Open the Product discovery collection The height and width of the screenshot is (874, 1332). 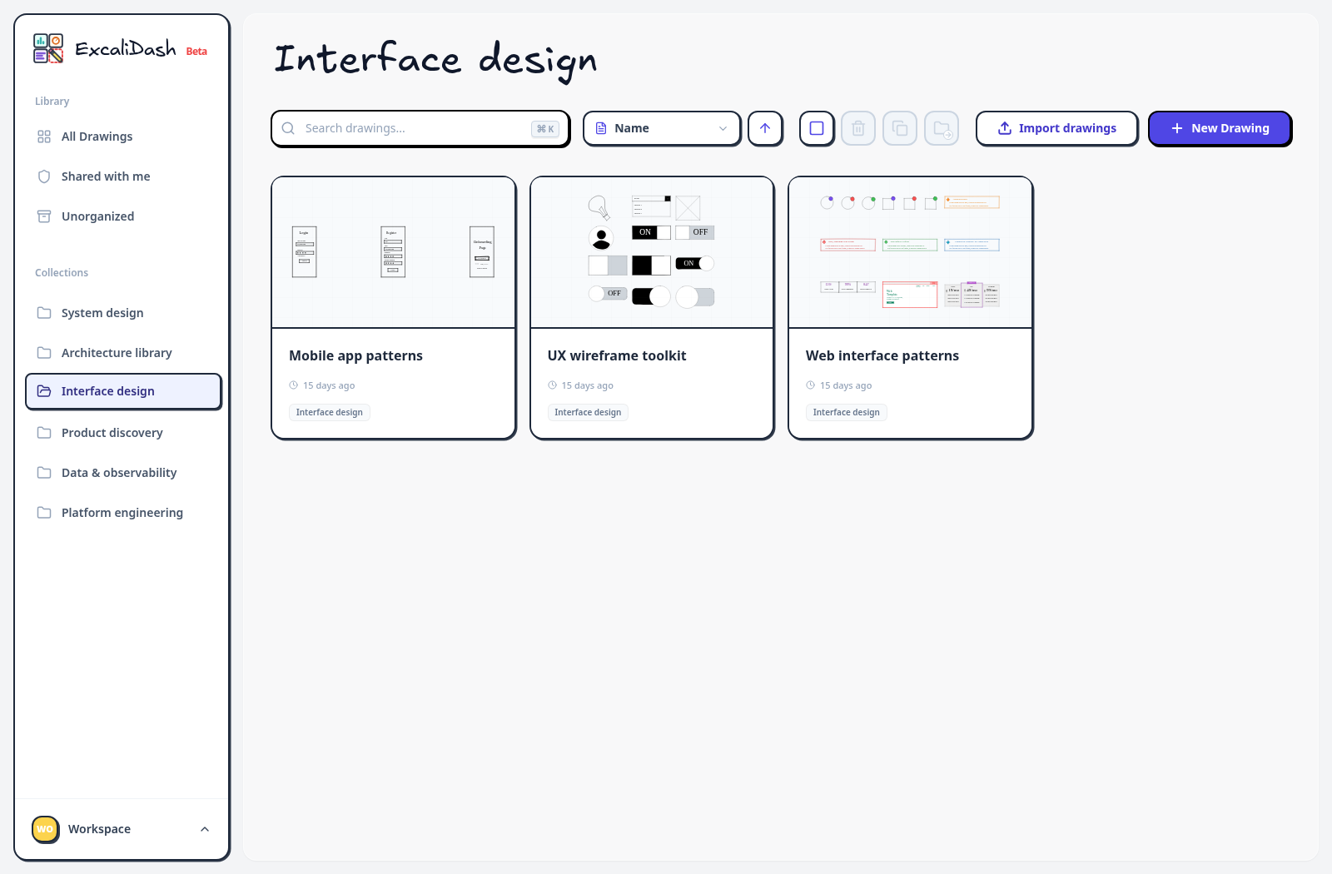pyautogui.click(x=123, y=433)
